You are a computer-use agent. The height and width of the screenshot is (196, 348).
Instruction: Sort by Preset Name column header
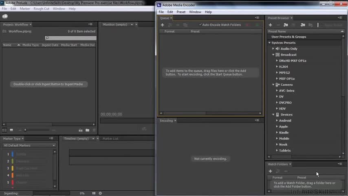[x=306, y=31]
